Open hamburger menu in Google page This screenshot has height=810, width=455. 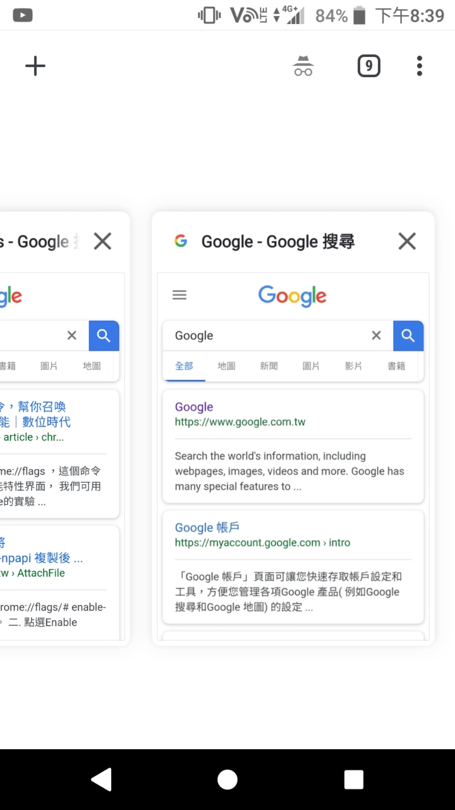(x=179, y=295)
